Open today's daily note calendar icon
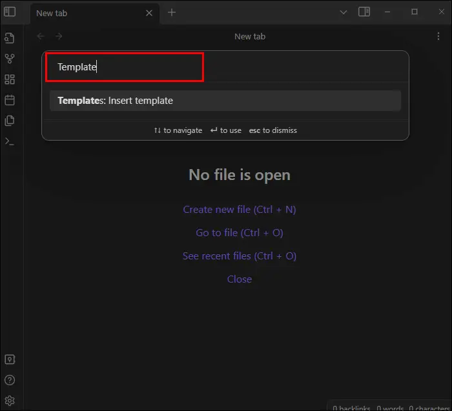The image size is (452, 411). click(10, 100)
